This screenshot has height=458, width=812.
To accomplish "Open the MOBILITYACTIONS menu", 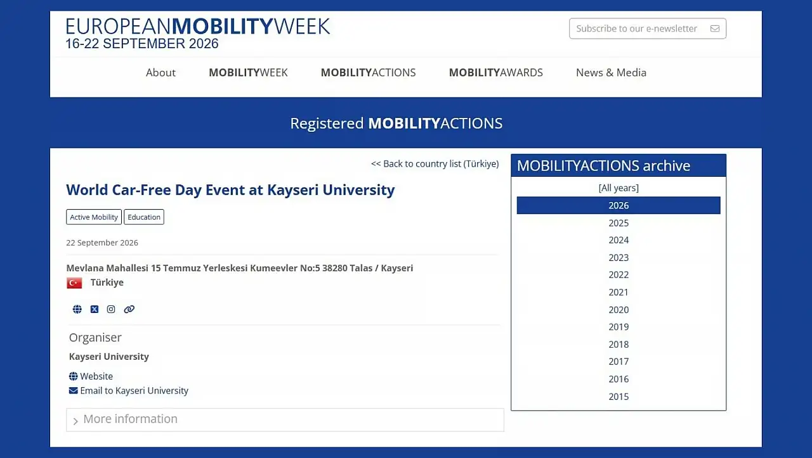I will [369, 73].
